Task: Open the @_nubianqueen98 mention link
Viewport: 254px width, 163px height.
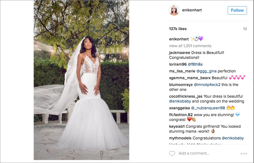Action: 208,108
